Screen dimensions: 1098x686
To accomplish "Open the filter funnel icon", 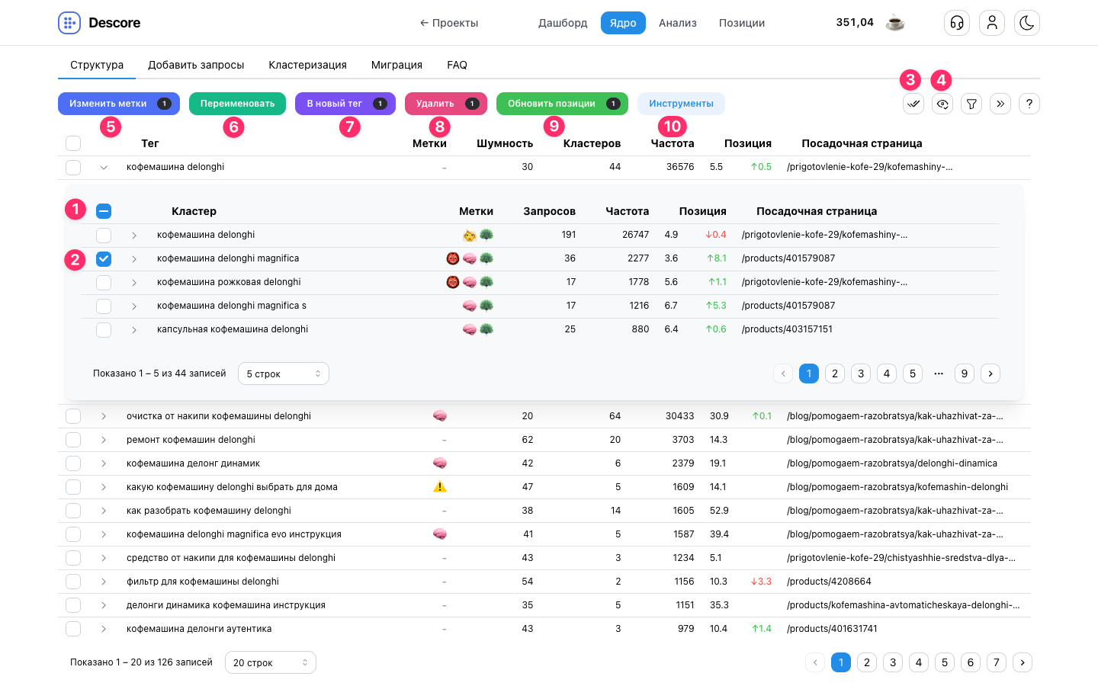I will coord(971,104).
